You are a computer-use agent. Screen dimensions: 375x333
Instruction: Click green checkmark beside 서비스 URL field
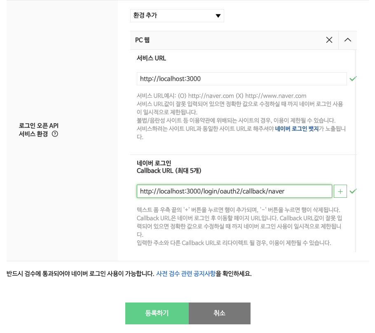click(x=353, y=78)
